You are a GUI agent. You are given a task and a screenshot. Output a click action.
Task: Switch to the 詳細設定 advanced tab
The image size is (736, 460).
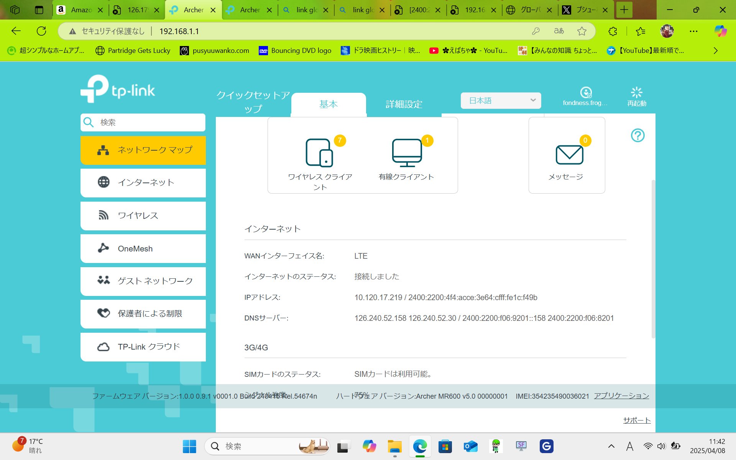point(404,104)
